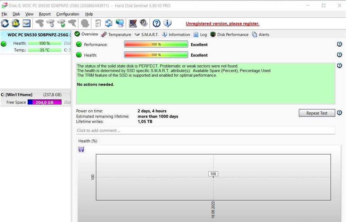Viewport: 346px width, 222px height.
Task: Click the info bubble about toolbar icon
Action: (167, 24)
